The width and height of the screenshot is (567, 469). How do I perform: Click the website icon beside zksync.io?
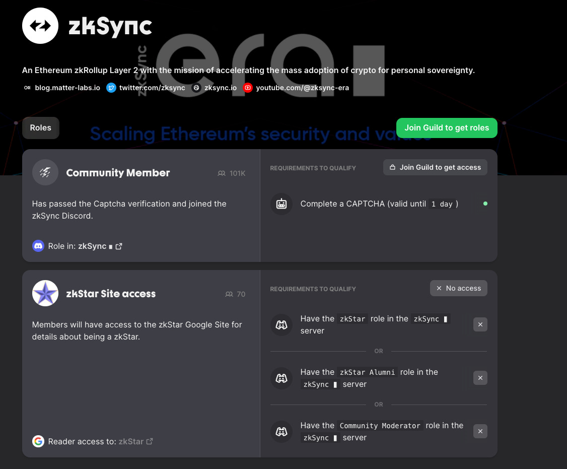pos(196,88)
